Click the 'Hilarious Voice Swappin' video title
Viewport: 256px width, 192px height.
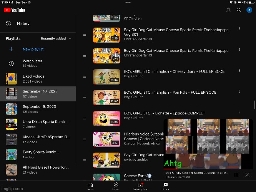pos(144,136)
